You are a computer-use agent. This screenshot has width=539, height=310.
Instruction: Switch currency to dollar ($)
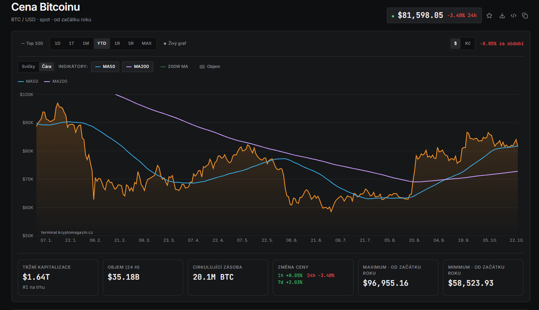456,43
